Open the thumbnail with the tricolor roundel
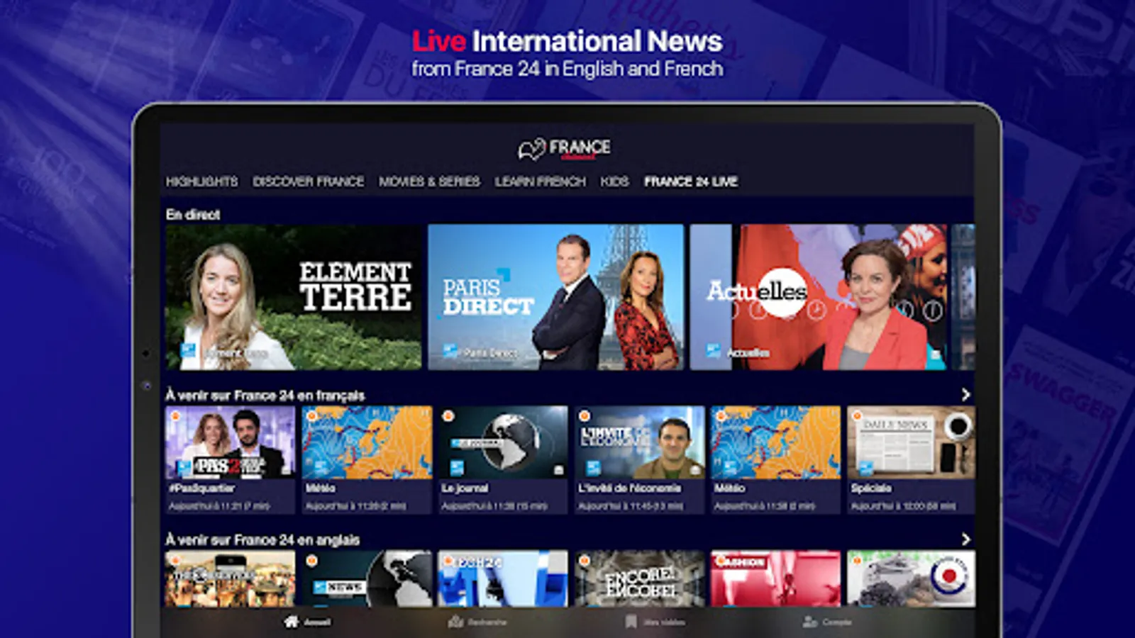This screenshot has width=1135, height=638. click(911, 578)
